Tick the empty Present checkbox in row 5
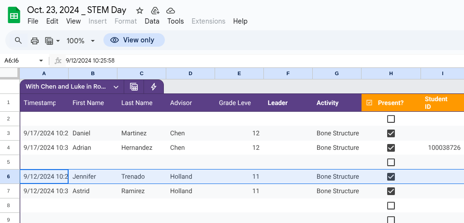The height and width of the screenshot is (223, 464). 391,162
